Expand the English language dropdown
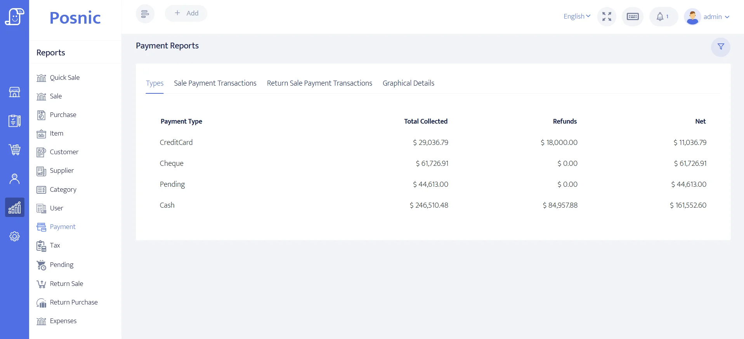This screenshot has height=339, width=744. point(577,16)
